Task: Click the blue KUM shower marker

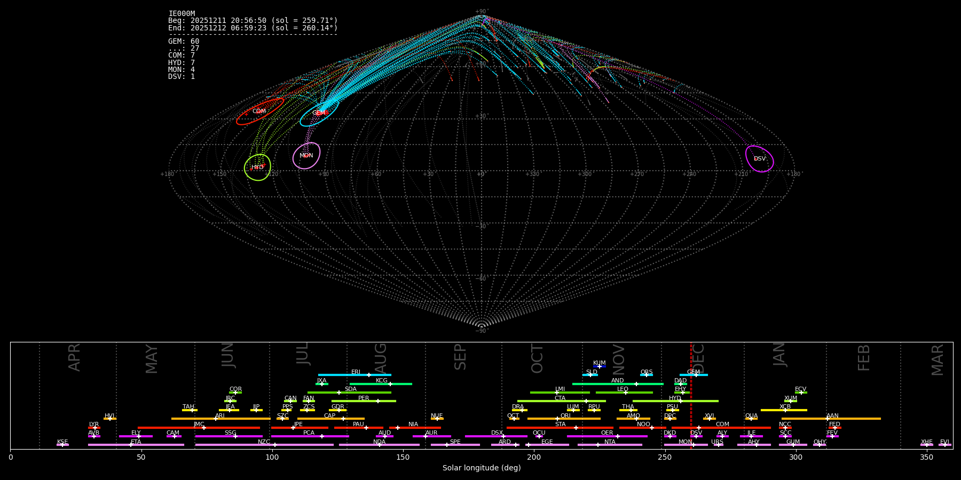Action: [600, 366]
